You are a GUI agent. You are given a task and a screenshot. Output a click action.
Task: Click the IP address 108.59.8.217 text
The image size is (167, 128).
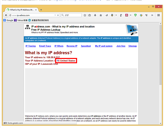pyautogui.click(x=53, y=57)
